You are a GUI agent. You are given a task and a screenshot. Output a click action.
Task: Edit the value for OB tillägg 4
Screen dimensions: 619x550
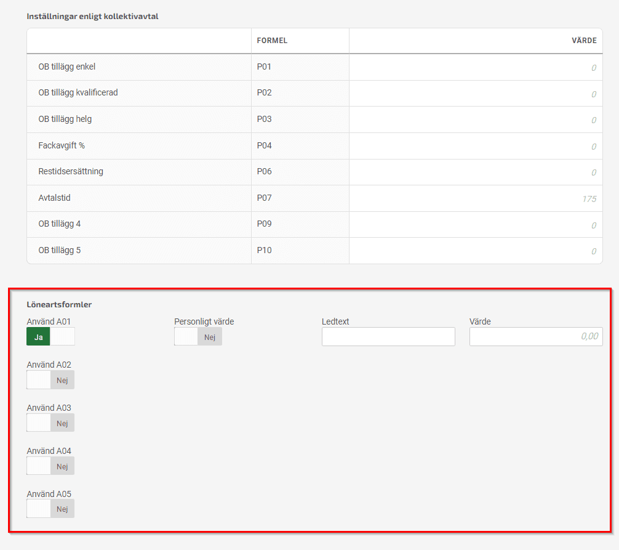point(476,225)
